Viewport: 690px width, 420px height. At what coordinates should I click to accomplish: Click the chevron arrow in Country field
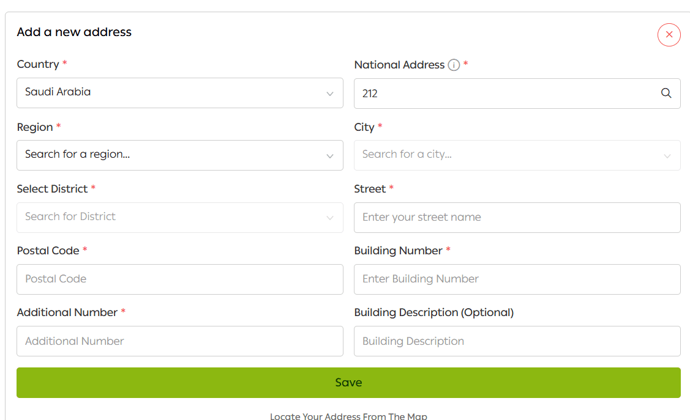[x=330, y=94]
